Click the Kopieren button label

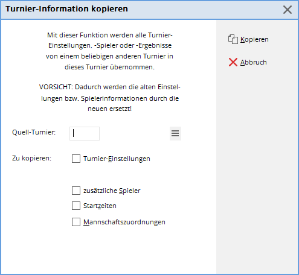(254, 39)
